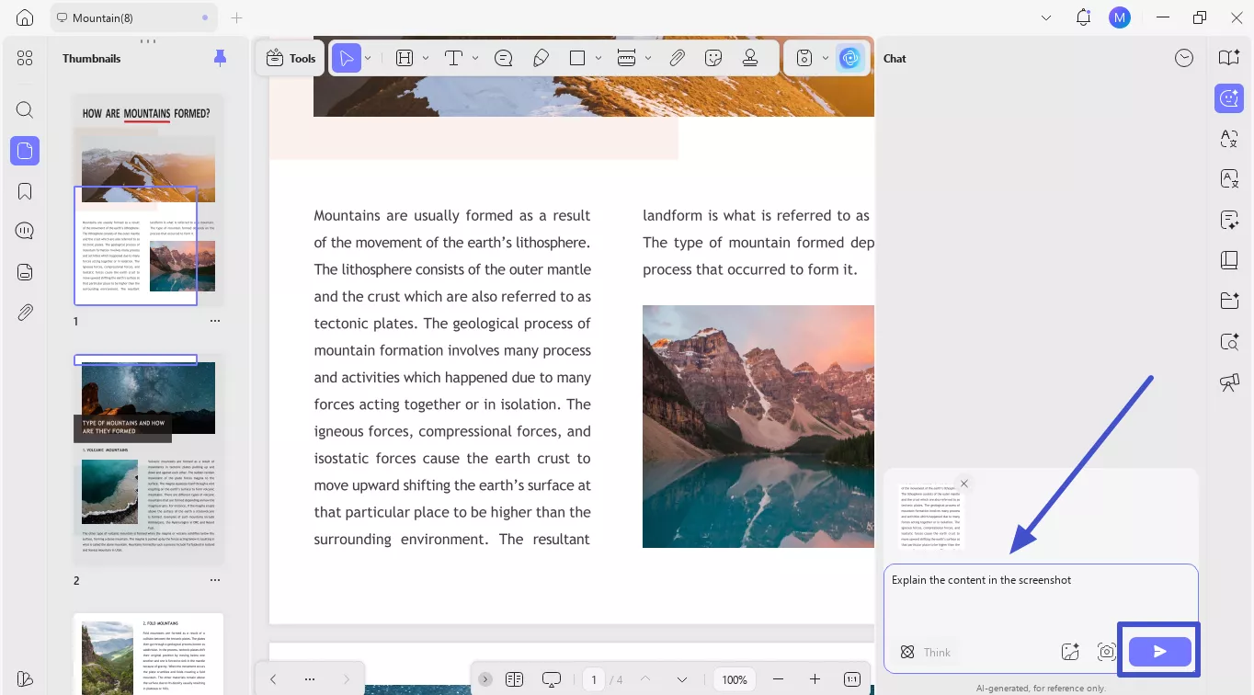Open the search panel in the left sidebar
This screenshot has width=1254, height=695.
(x=25, y=110)
